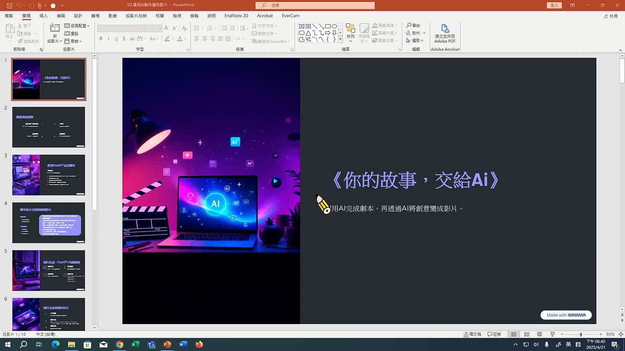The height and width of the screenshot is (351, 625).
Task: Switch to Slide Sorter view icon
Action: (x=526, y=334)
